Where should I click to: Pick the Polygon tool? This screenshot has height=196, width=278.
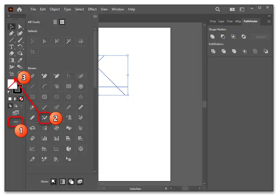coord(69,97)
